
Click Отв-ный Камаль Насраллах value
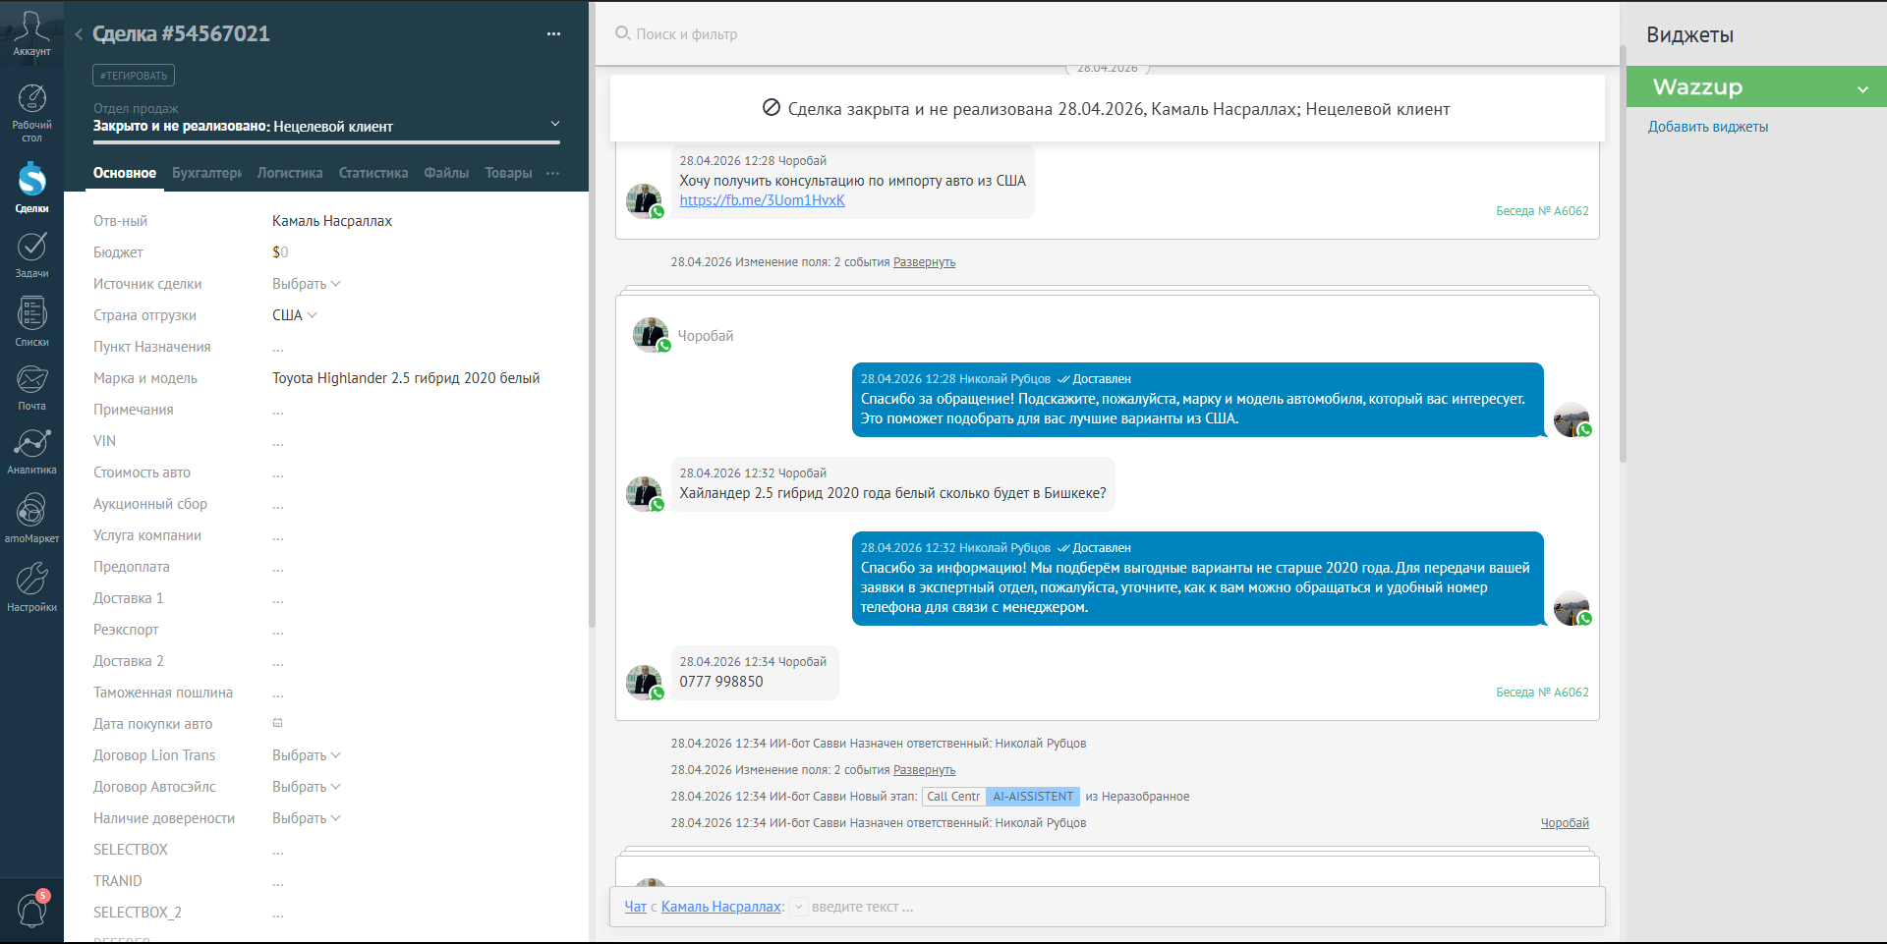332,221
